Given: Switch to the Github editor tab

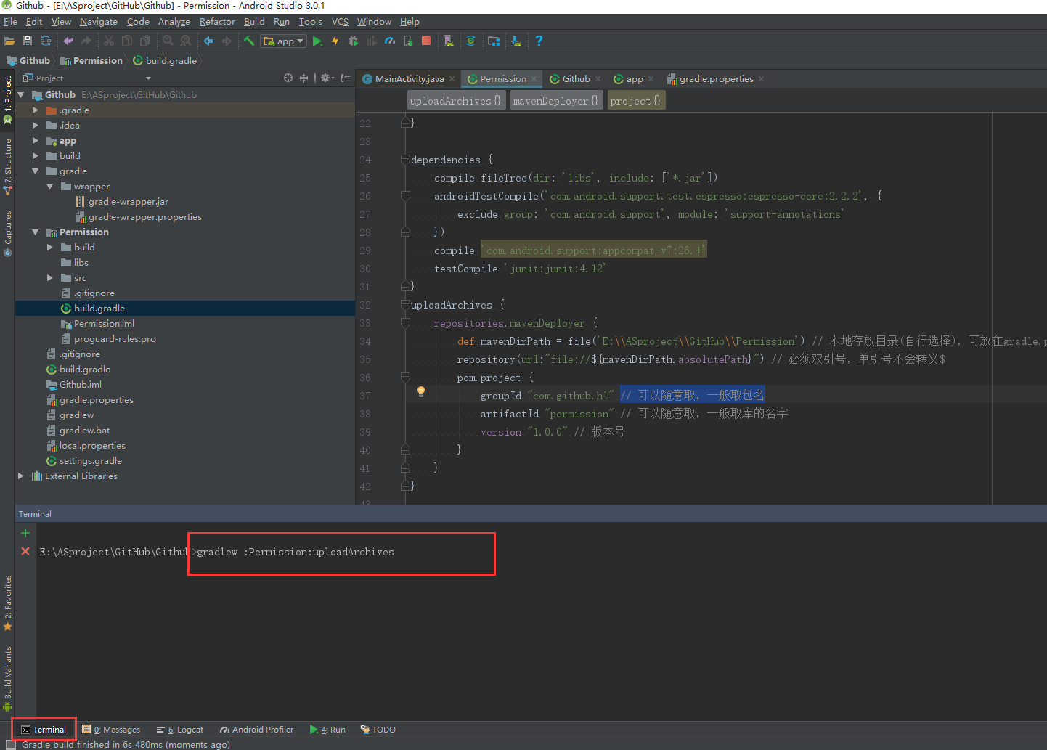Looking at the screenshot, I should click(x=576, y=79).
